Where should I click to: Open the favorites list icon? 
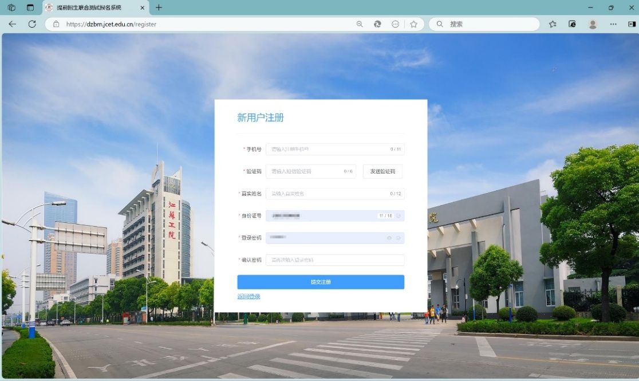(x=553, y=24)
